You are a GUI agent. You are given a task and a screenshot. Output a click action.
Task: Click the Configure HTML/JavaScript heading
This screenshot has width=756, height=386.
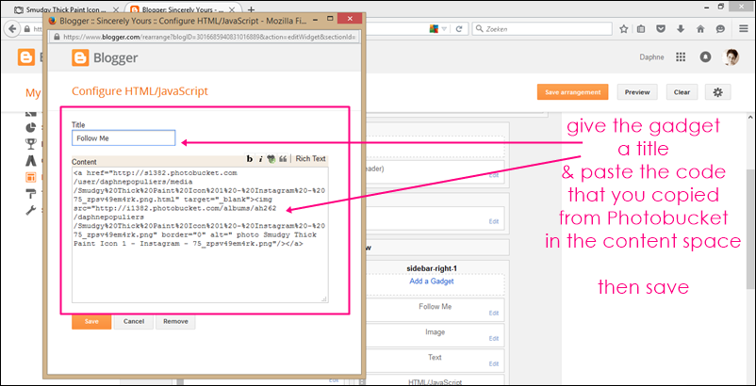tap(140, 91)
